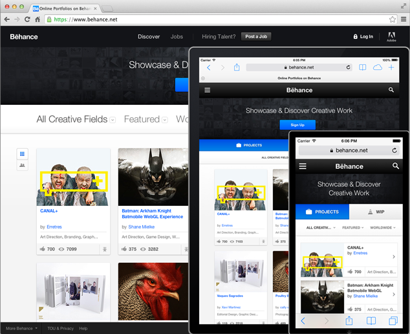Open ALL CREATIV... filter on iPhone
Image resolution: width=410 pixels, height=334 pixels.
(x=321, y=227)
